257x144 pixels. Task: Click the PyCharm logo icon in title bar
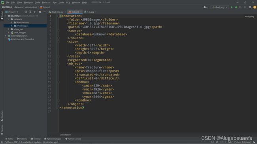[x=2, y=2]
